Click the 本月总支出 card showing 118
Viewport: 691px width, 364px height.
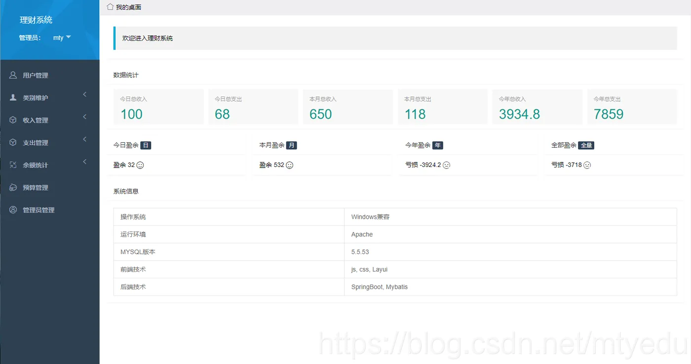click(443, 107)
